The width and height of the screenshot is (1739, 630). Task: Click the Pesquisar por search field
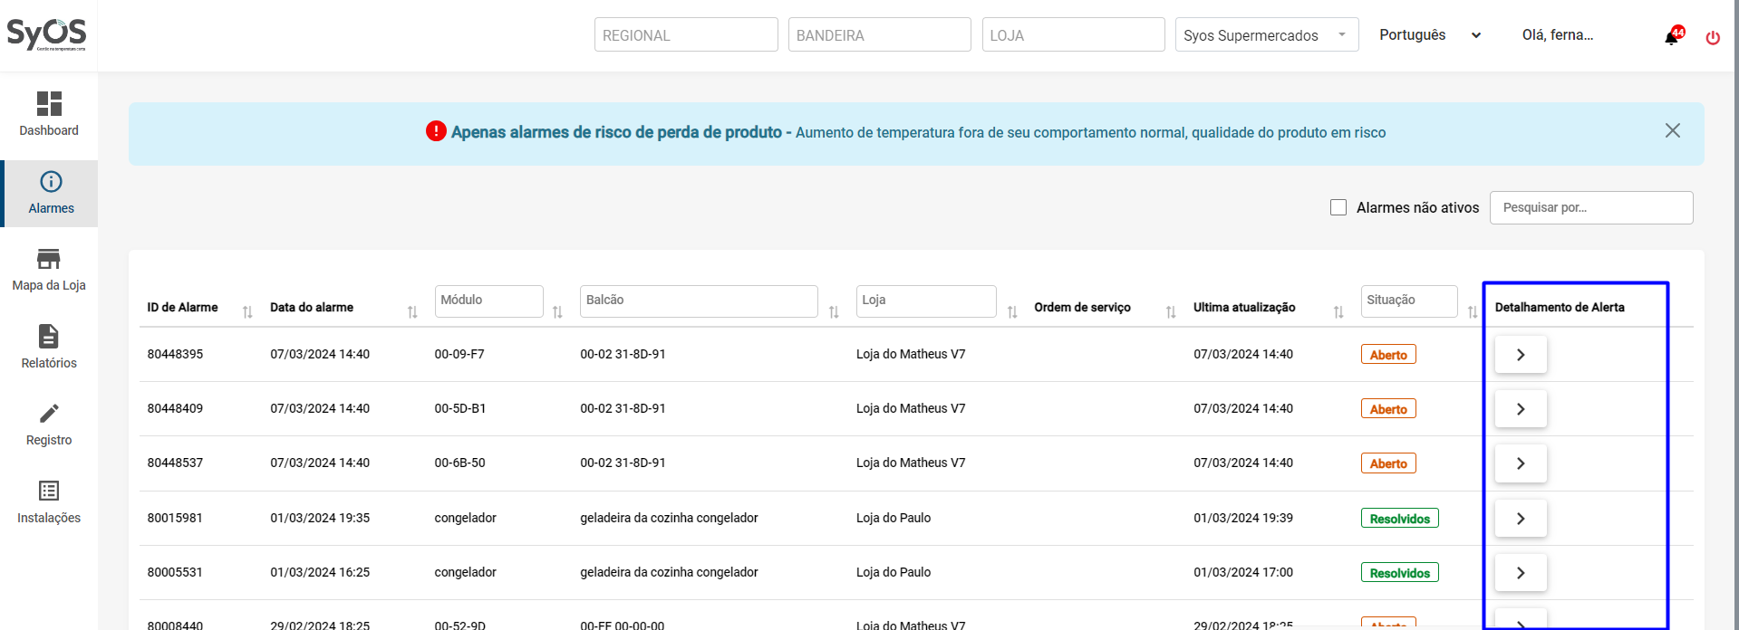point(1590,207)
